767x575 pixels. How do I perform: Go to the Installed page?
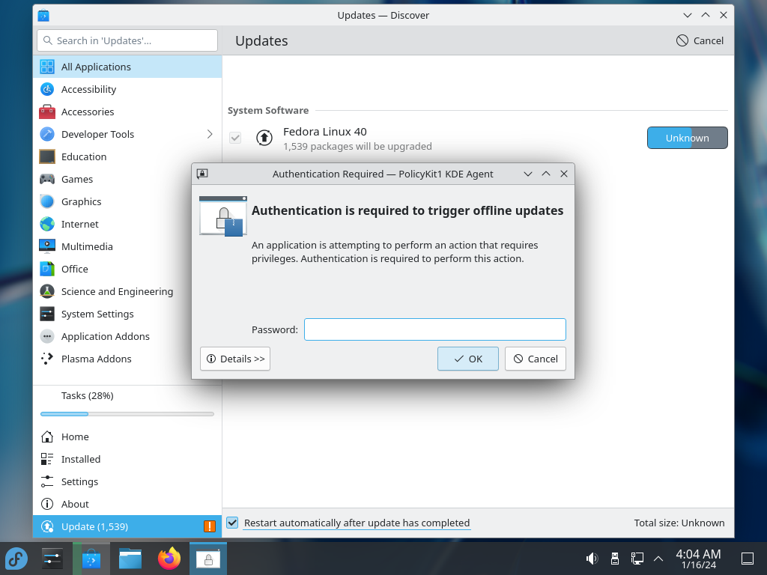[127, 459]
